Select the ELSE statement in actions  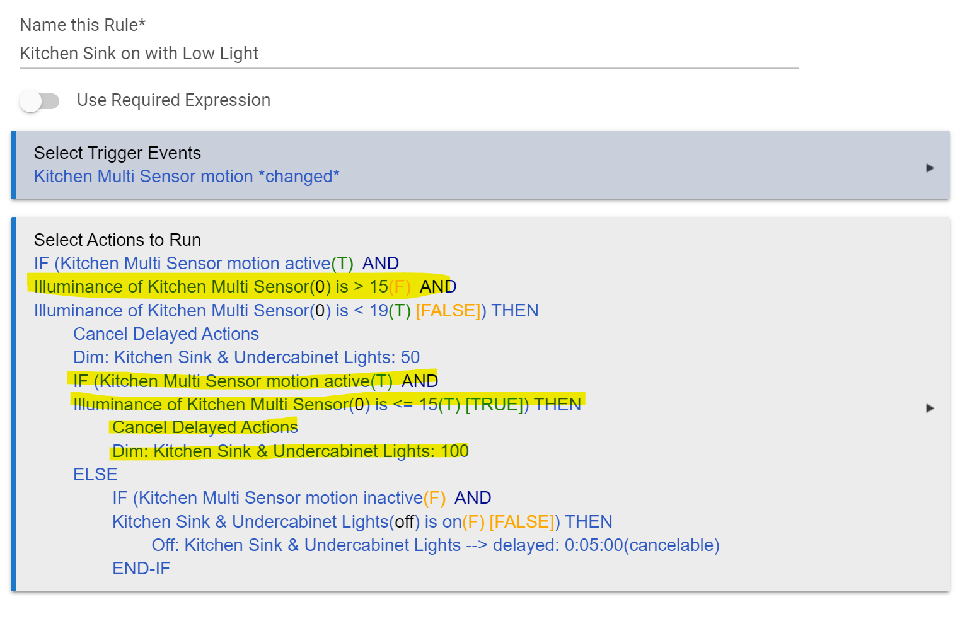[x=95, y=474]
